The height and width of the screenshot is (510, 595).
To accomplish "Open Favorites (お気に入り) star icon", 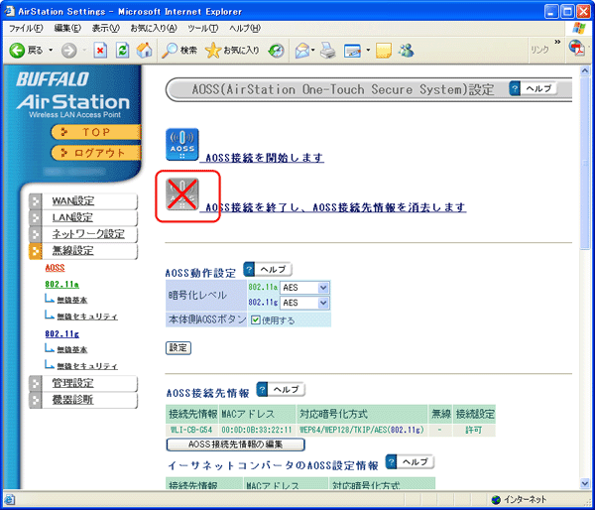I will click(x=213, y=51).
